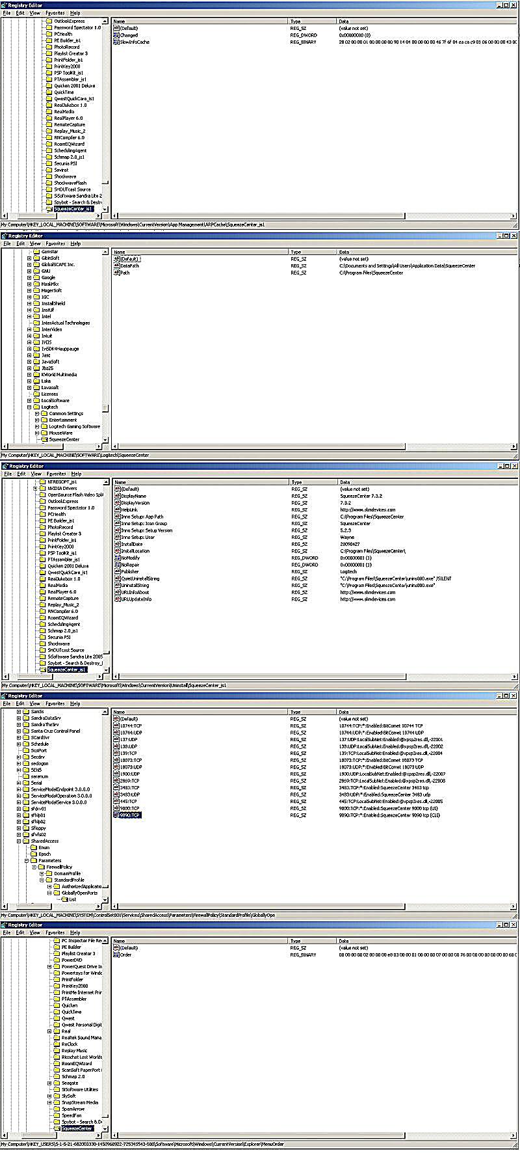The image size is (520, 1153).
Task: Expand the PowerQuest Drive Image node
Action: tap(49, 966)
